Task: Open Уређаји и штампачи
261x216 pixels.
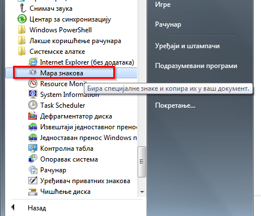Action: tap(187, 46)
